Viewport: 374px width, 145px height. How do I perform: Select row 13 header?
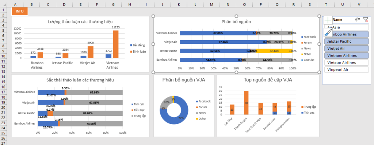(x=3, y=72)
